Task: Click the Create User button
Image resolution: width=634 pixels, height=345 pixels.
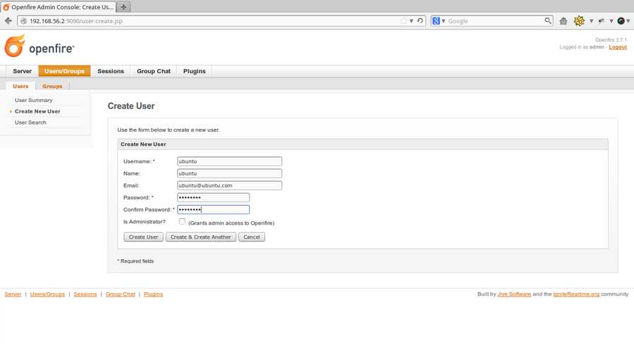Action: (x=143, y=237)
